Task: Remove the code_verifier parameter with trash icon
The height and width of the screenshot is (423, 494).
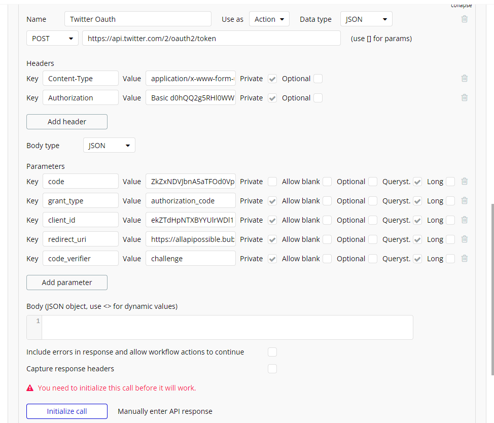Action: tap(464, 259)
